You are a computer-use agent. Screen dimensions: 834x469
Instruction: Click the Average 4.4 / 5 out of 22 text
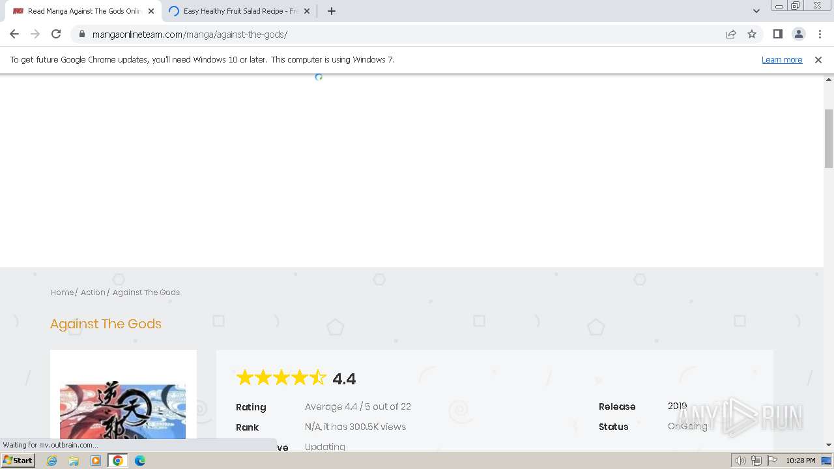tap(358, 406)
